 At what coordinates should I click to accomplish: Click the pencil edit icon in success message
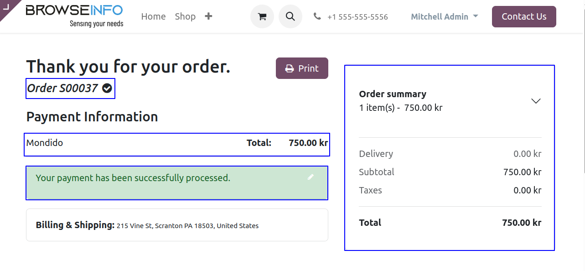pos(311,177)
